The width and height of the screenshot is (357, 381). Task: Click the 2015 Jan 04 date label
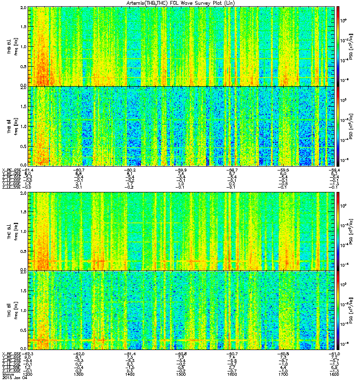click(15, 378)
